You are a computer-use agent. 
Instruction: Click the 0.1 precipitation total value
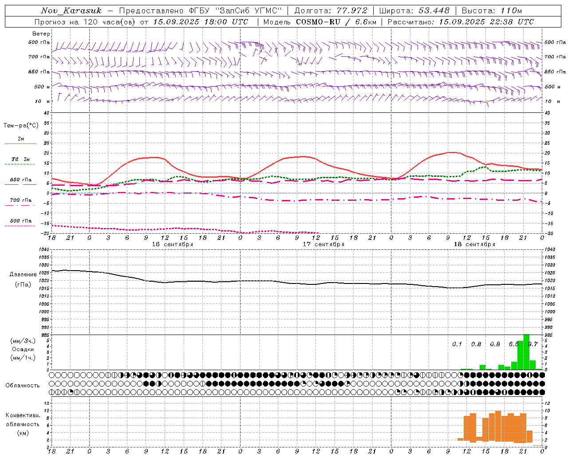[457, 344]
